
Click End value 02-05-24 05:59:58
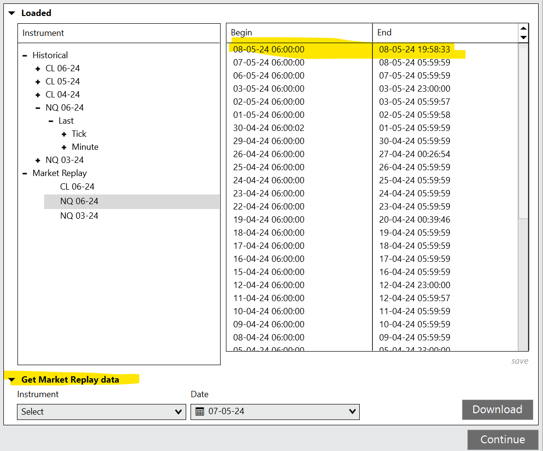tap(415, 115)
